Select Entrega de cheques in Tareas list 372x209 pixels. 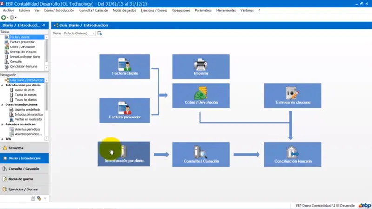[24, 52]
